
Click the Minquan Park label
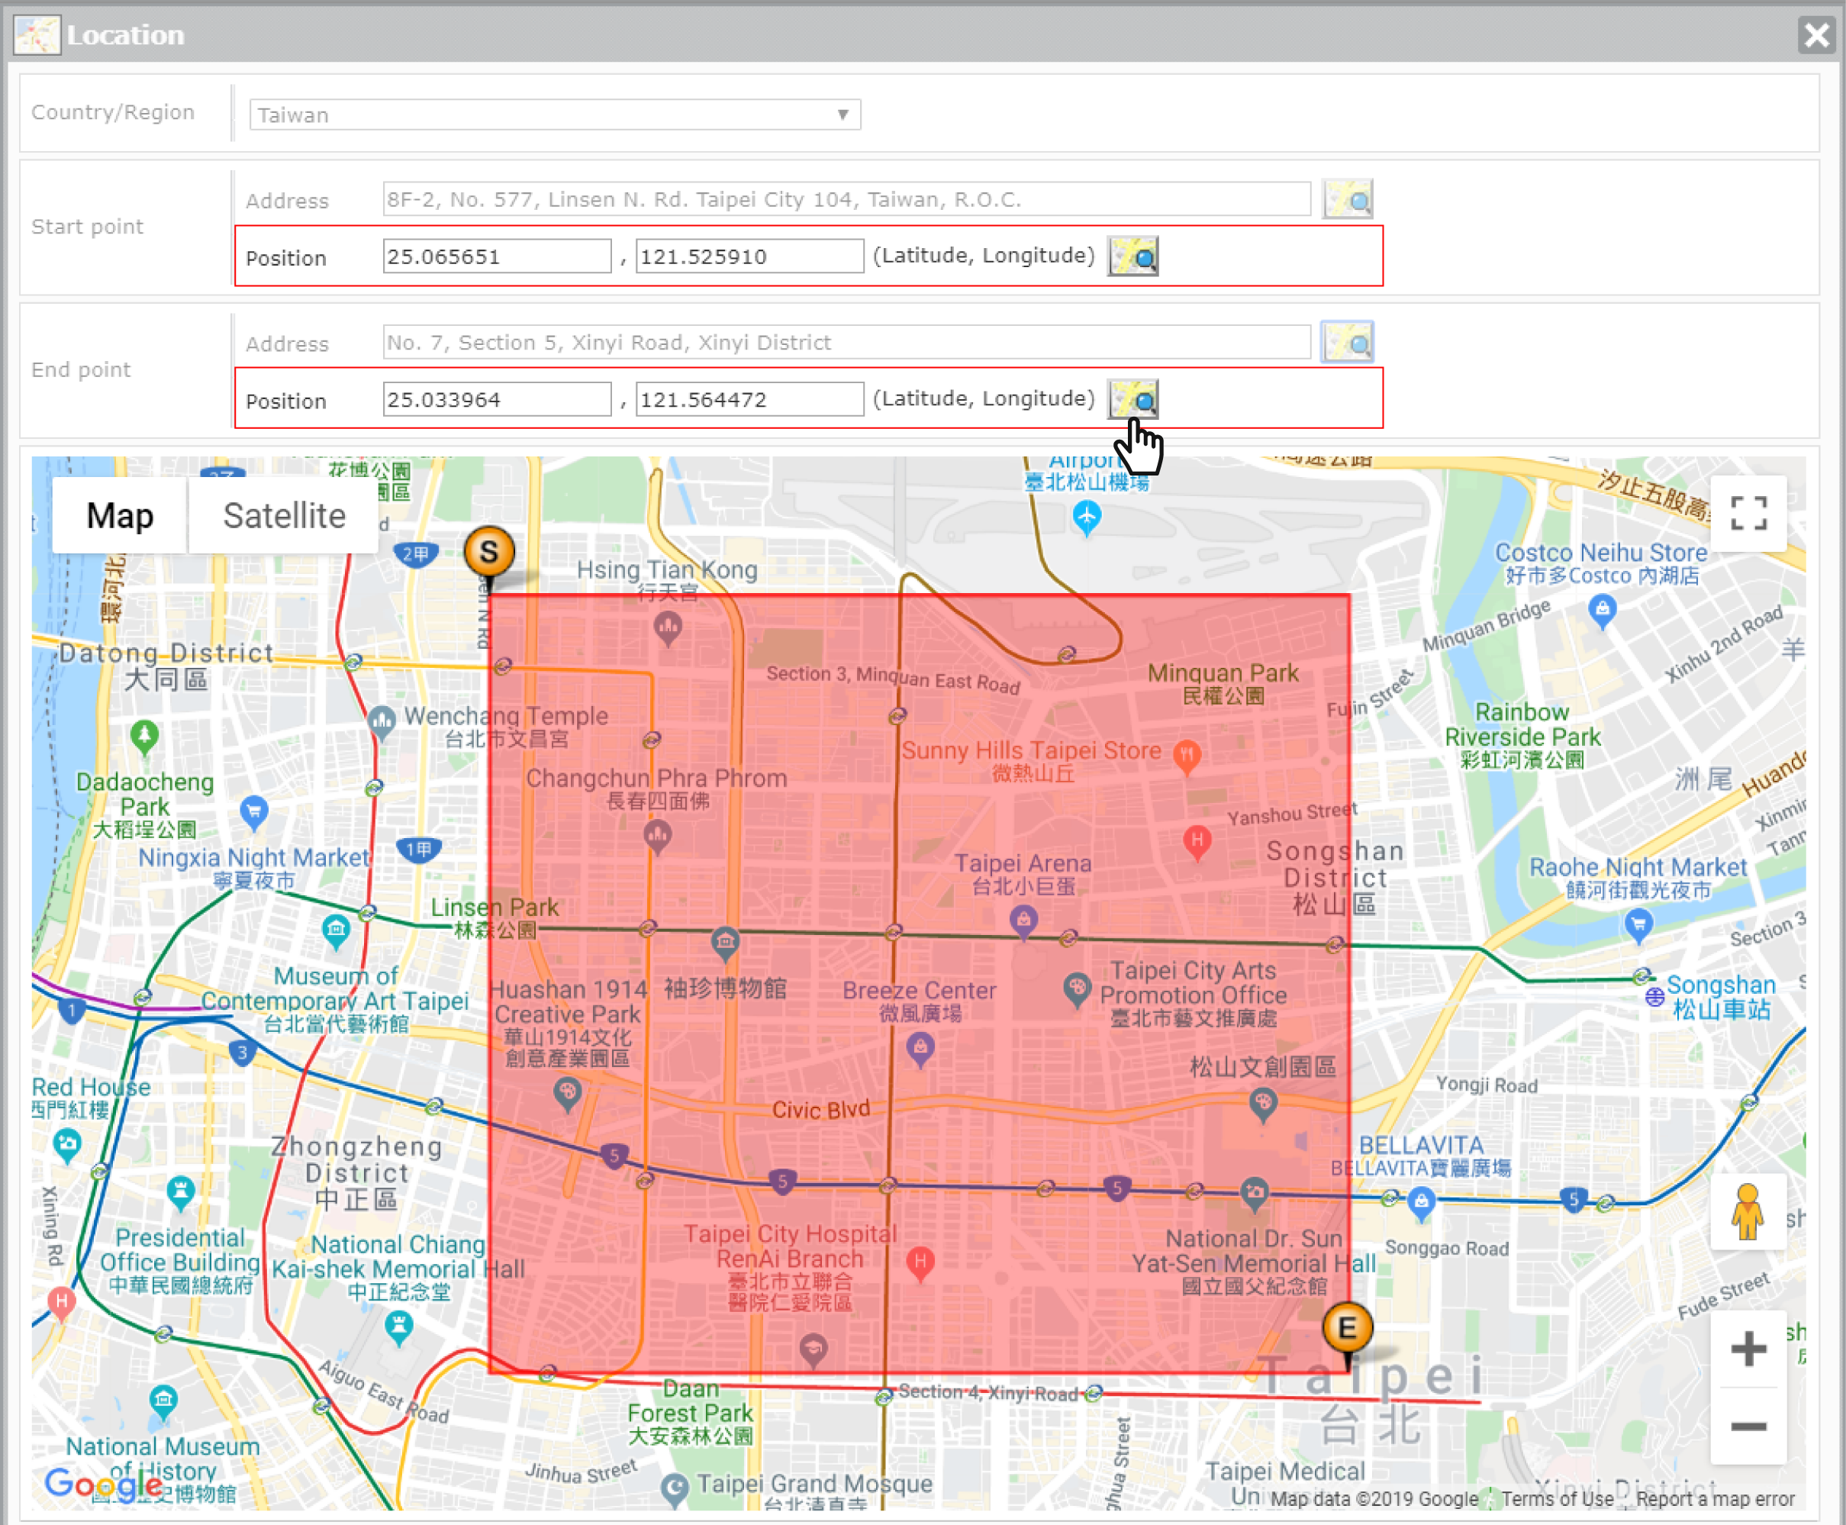[1223, 685]
